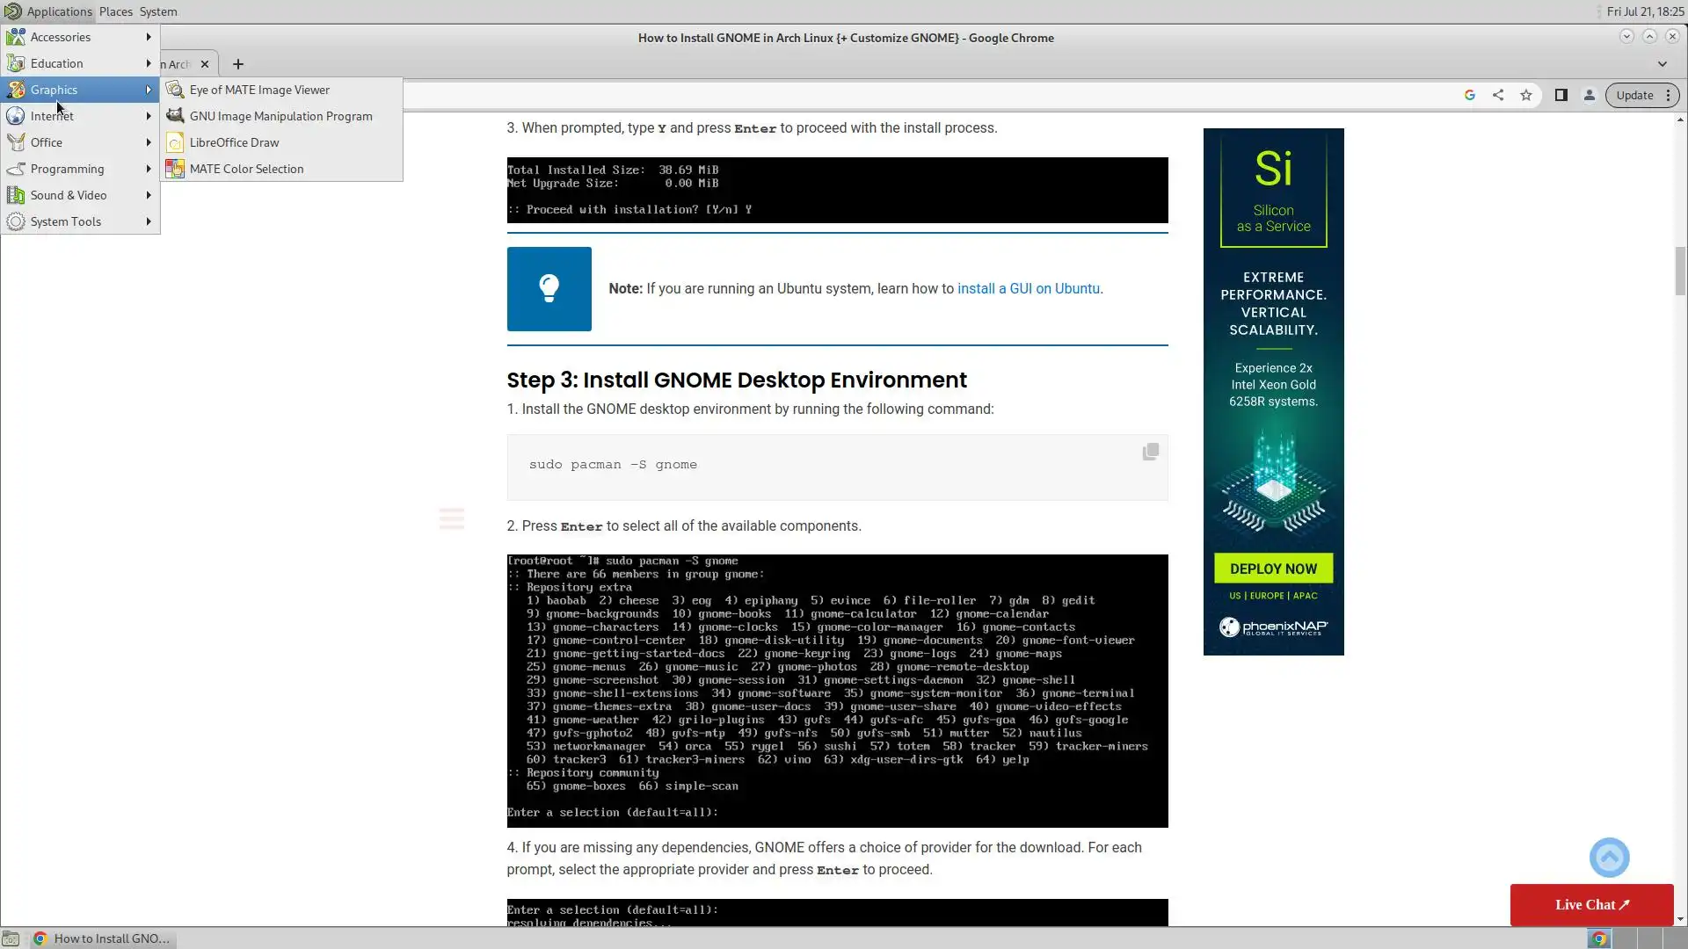Viewport: 1688px width, 949px height.
Task: Click the scroll-to-top round arrow button
Action: pos(1609,857)
